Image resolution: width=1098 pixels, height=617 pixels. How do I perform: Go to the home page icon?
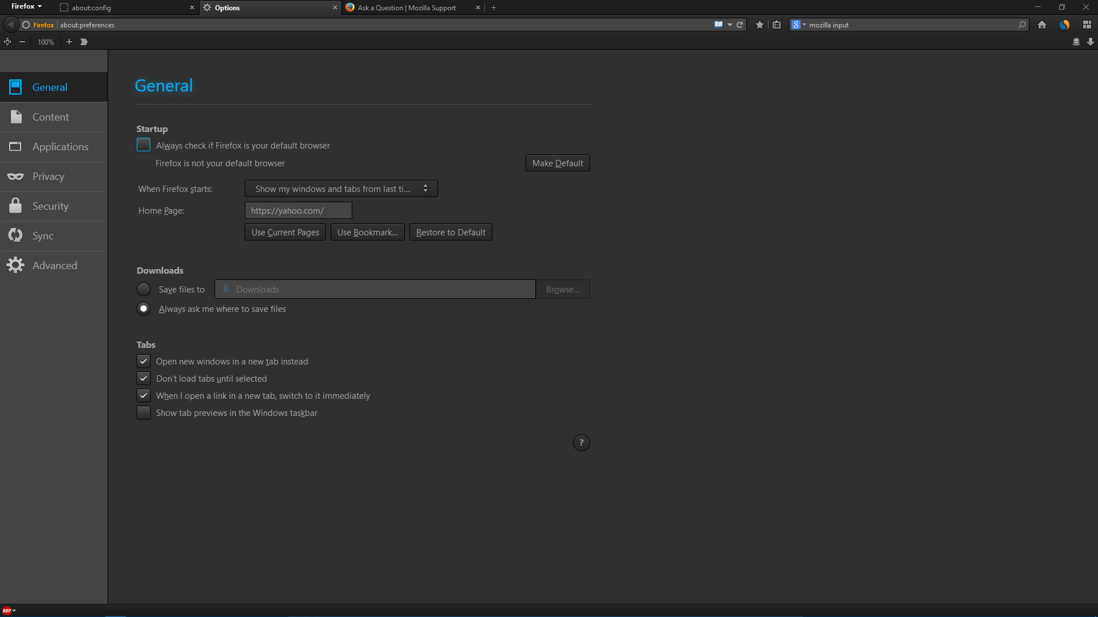click(1042, 25)
